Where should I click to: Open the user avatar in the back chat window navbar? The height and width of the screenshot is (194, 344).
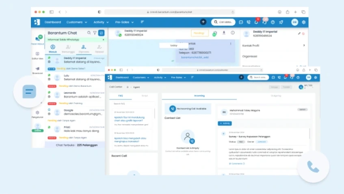pyautogui.click(x=294, y=22)
